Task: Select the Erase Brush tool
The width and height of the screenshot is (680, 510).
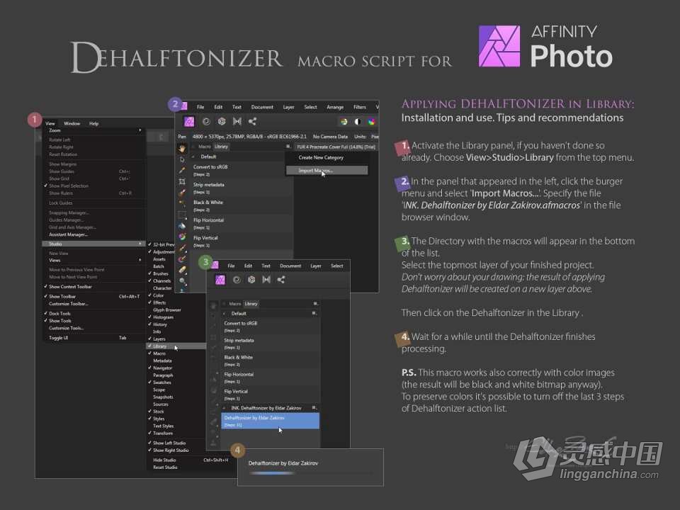Action: (182, 270)
